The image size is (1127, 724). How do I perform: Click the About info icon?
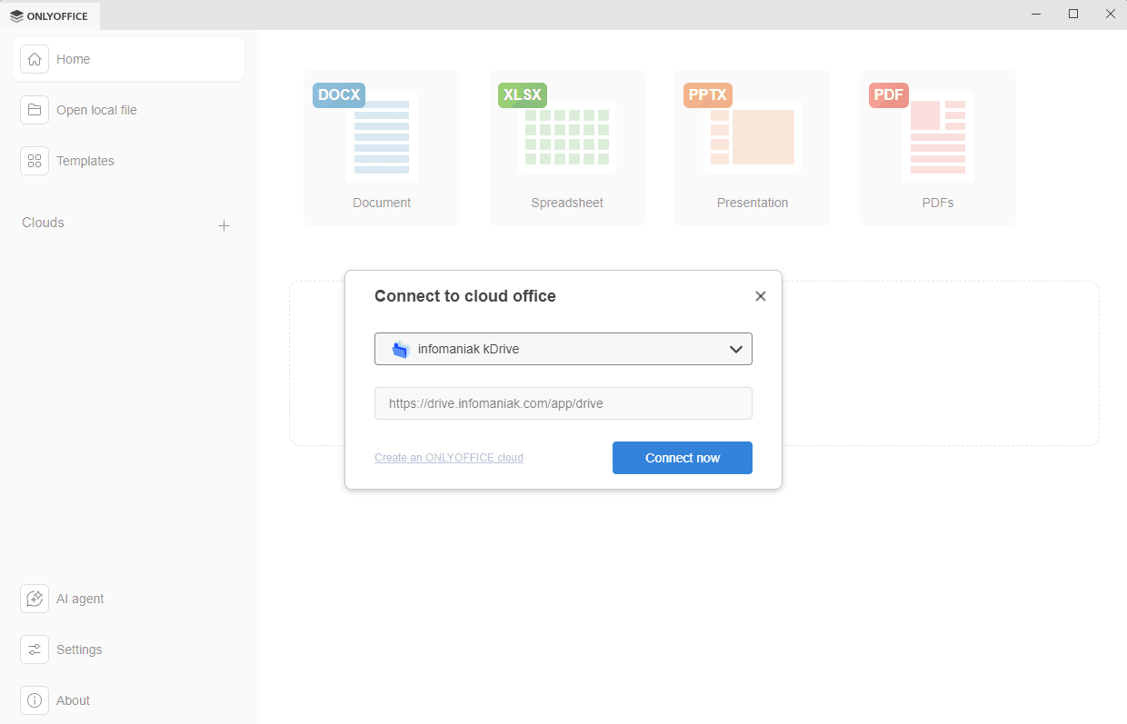point(35,700)
